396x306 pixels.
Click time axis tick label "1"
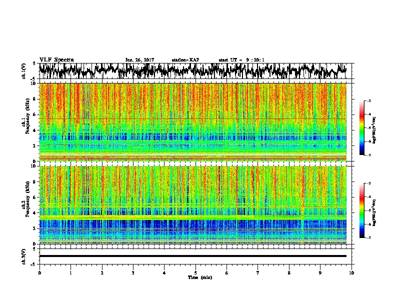coord(70,273)
